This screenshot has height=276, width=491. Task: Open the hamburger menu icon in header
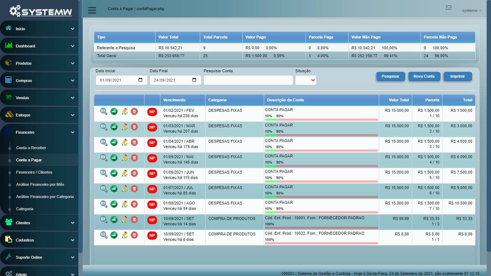tap(92, 10)
